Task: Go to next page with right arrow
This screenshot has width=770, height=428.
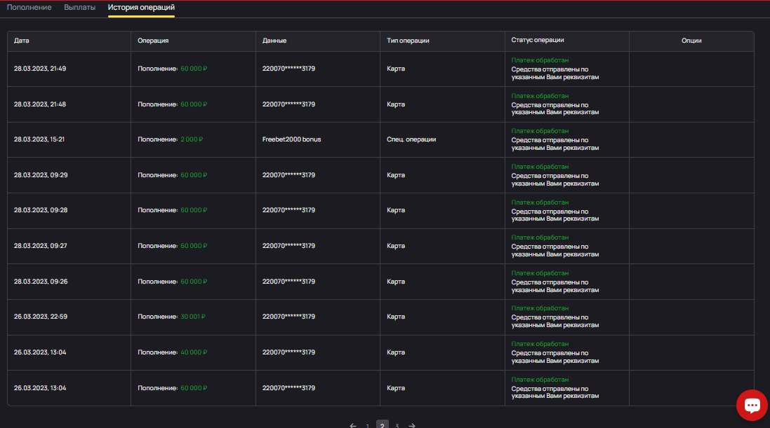Action: pos(412,425)
